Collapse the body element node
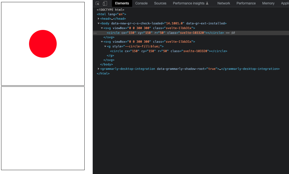This screenshot has height=174, width=289. click(x=99, y=24)
